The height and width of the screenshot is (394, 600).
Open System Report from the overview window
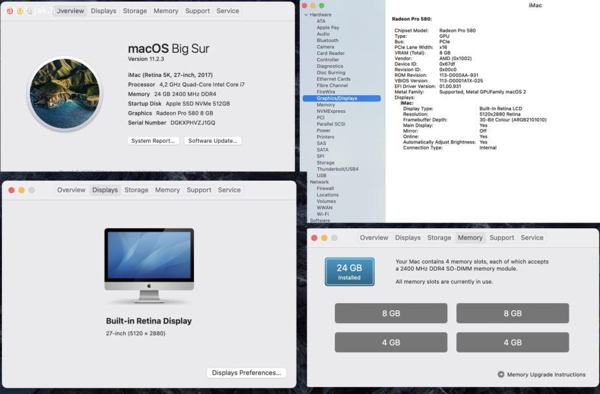[x=153, y=141]
